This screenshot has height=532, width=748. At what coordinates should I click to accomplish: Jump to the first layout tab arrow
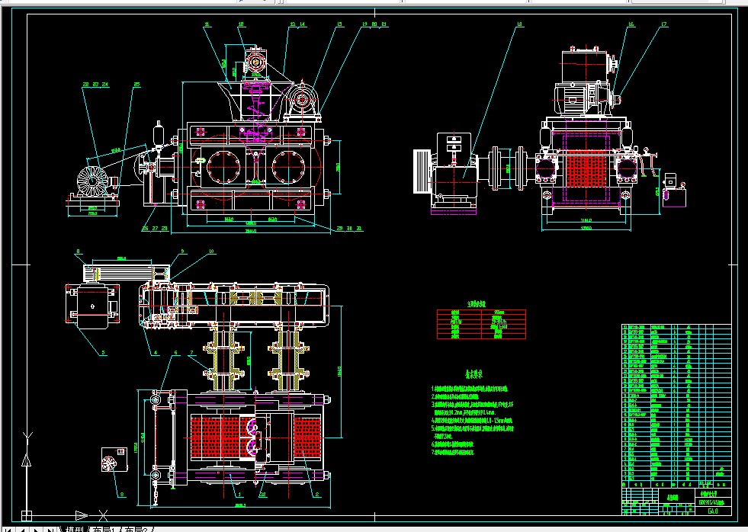pos(8,530)
